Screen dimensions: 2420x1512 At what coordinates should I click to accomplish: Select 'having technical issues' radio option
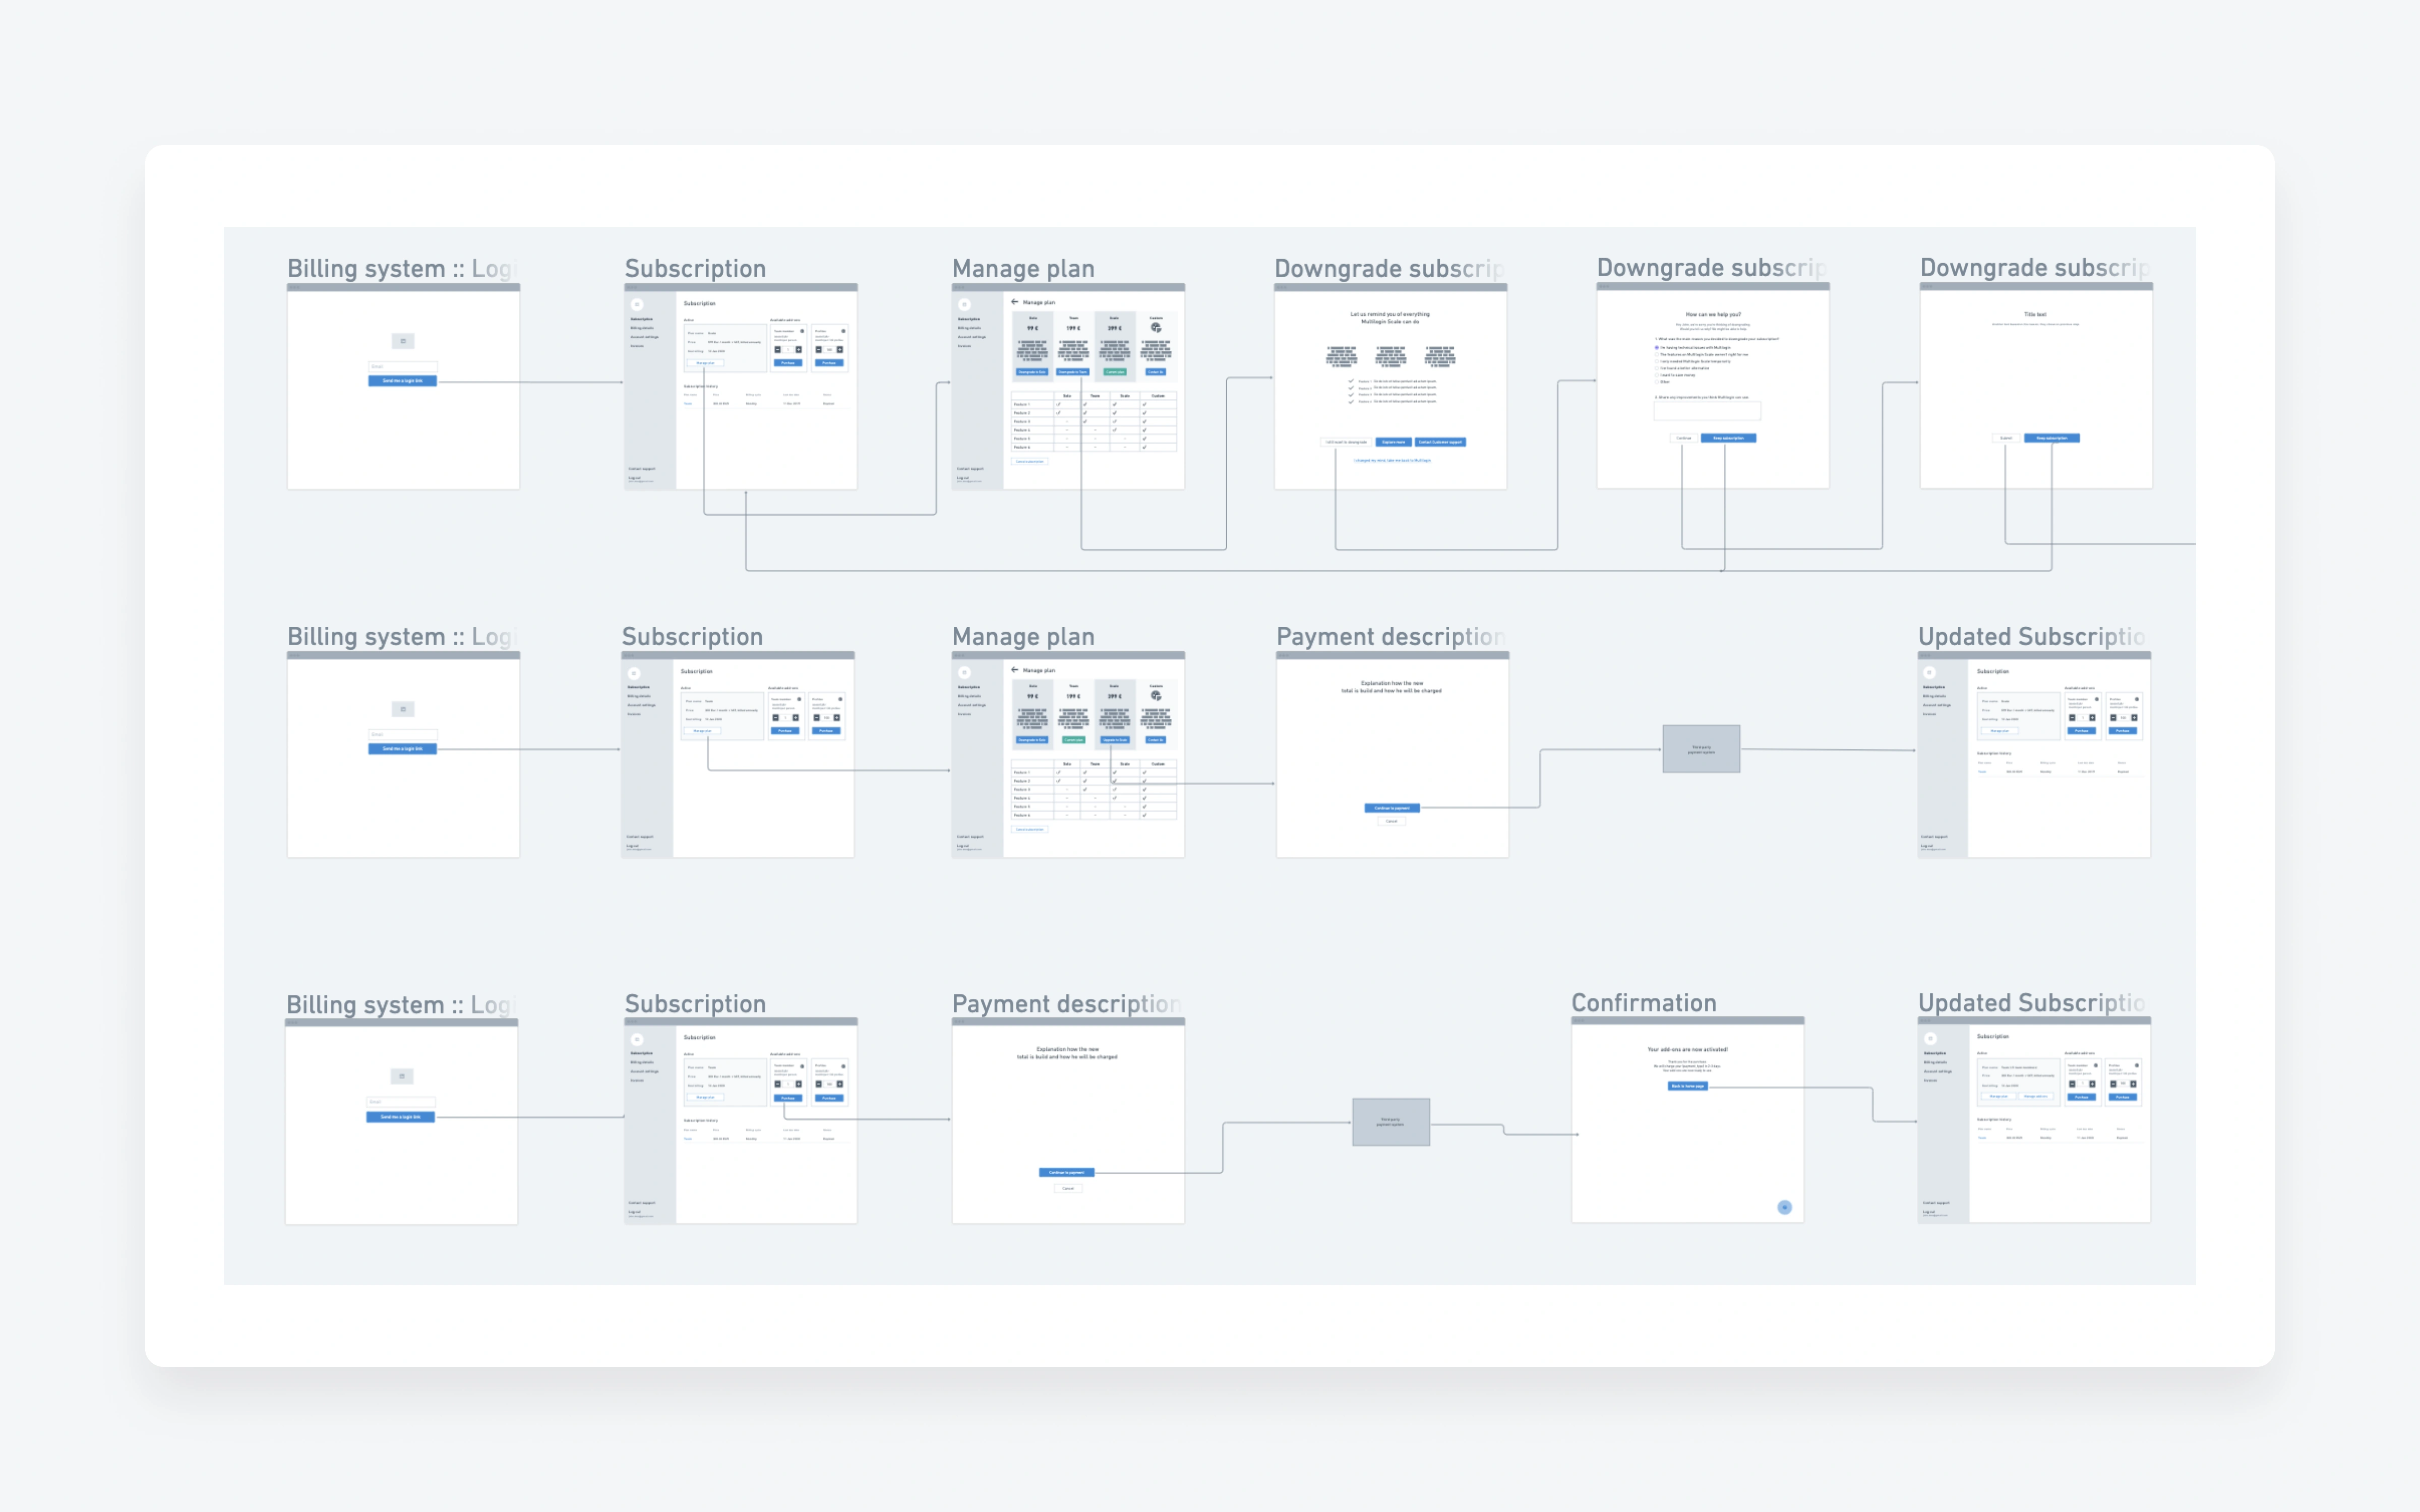1657,348
